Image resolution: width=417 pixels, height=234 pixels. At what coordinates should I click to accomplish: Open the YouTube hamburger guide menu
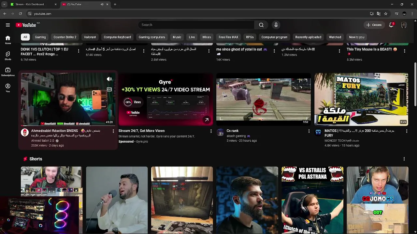(x=7, y=25)
